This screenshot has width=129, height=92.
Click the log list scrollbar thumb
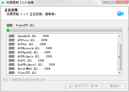[120, 57]
